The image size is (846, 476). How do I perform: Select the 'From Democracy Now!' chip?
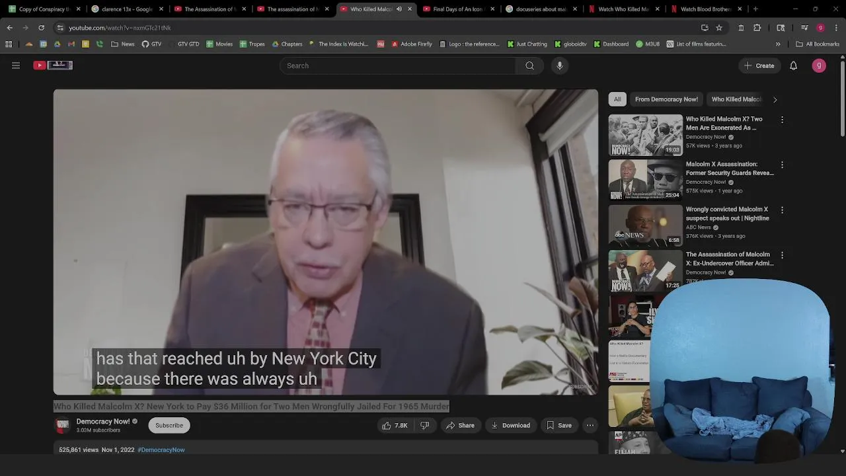[666, 99]
